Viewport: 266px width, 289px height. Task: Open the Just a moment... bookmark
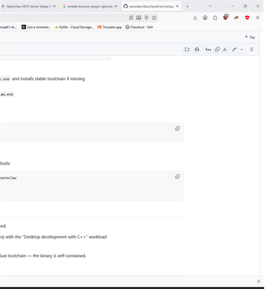36,27
